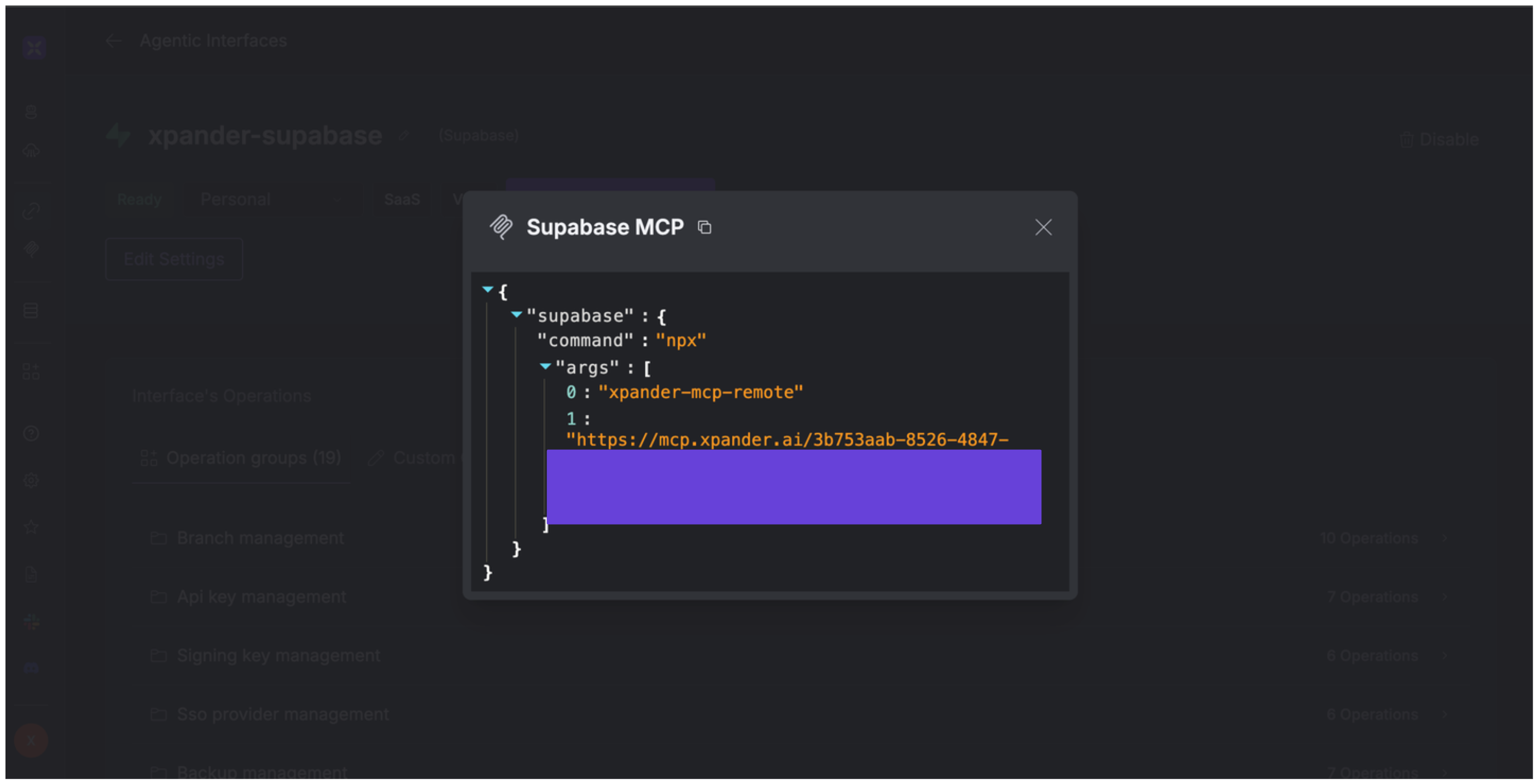The height and width of the screenshot is (784, 1538).
Task: Open the Personal dropdown
Action: (x=271, y=200)
